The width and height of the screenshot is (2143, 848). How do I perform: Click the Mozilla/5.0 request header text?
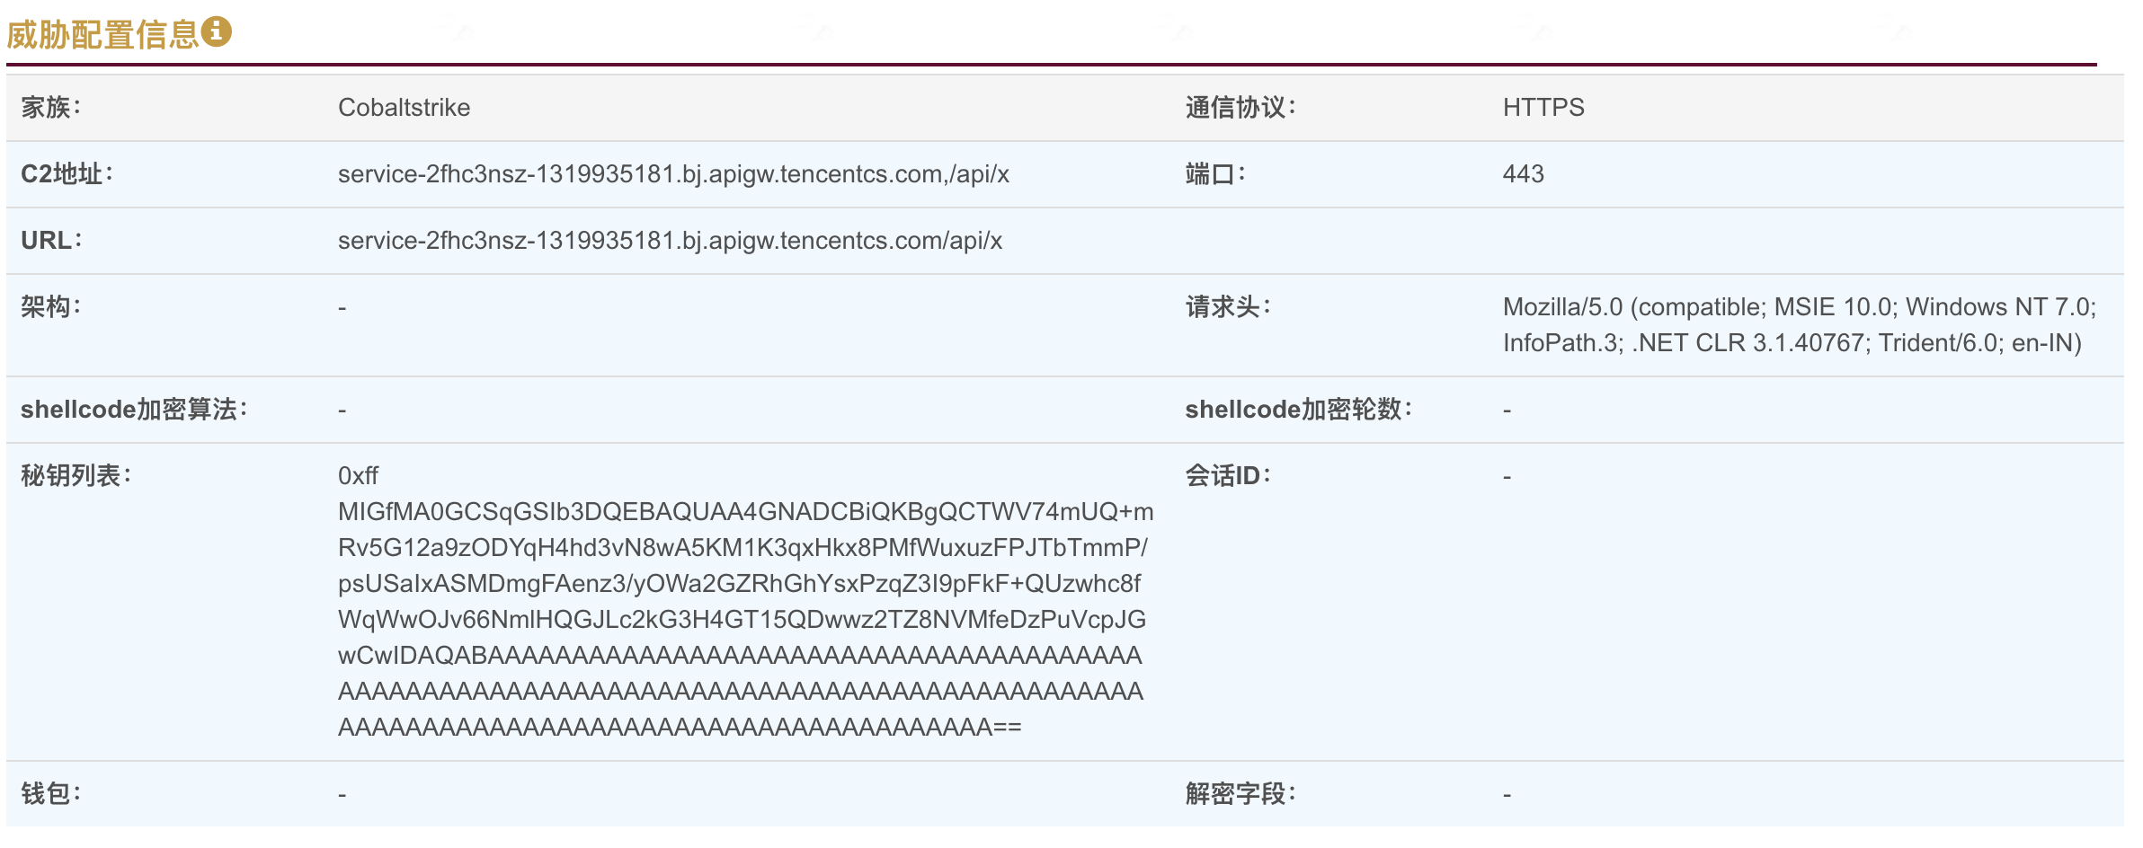pos(1799,325)
